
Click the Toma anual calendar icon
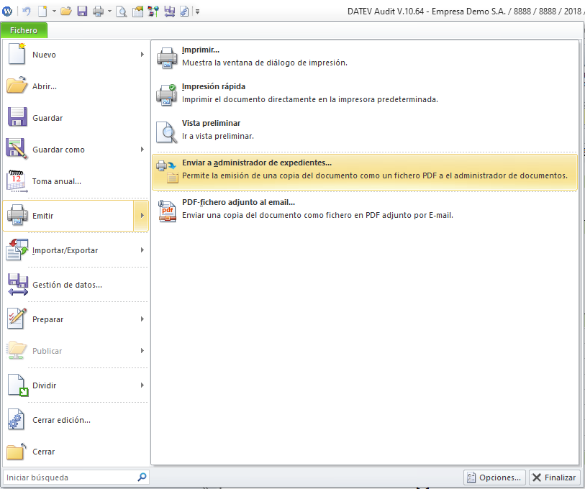(17, 181)
